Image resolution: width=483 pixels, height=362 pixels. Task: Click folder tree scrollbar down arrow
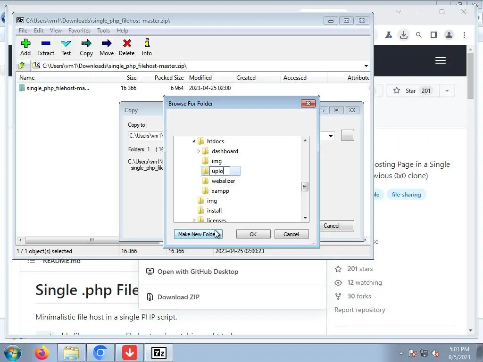click(x=305, y=218)
